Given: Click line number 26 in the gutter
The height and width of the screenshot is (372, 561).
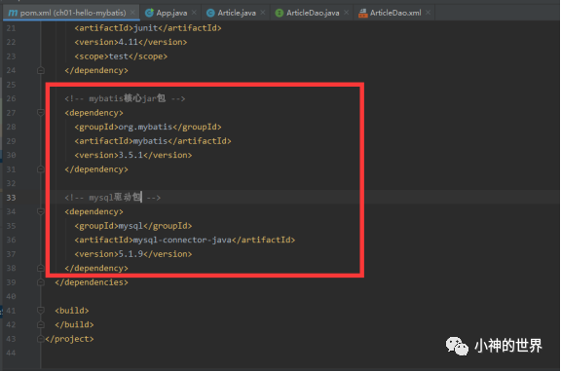Looking at the screenshot, I should (11, 98).
